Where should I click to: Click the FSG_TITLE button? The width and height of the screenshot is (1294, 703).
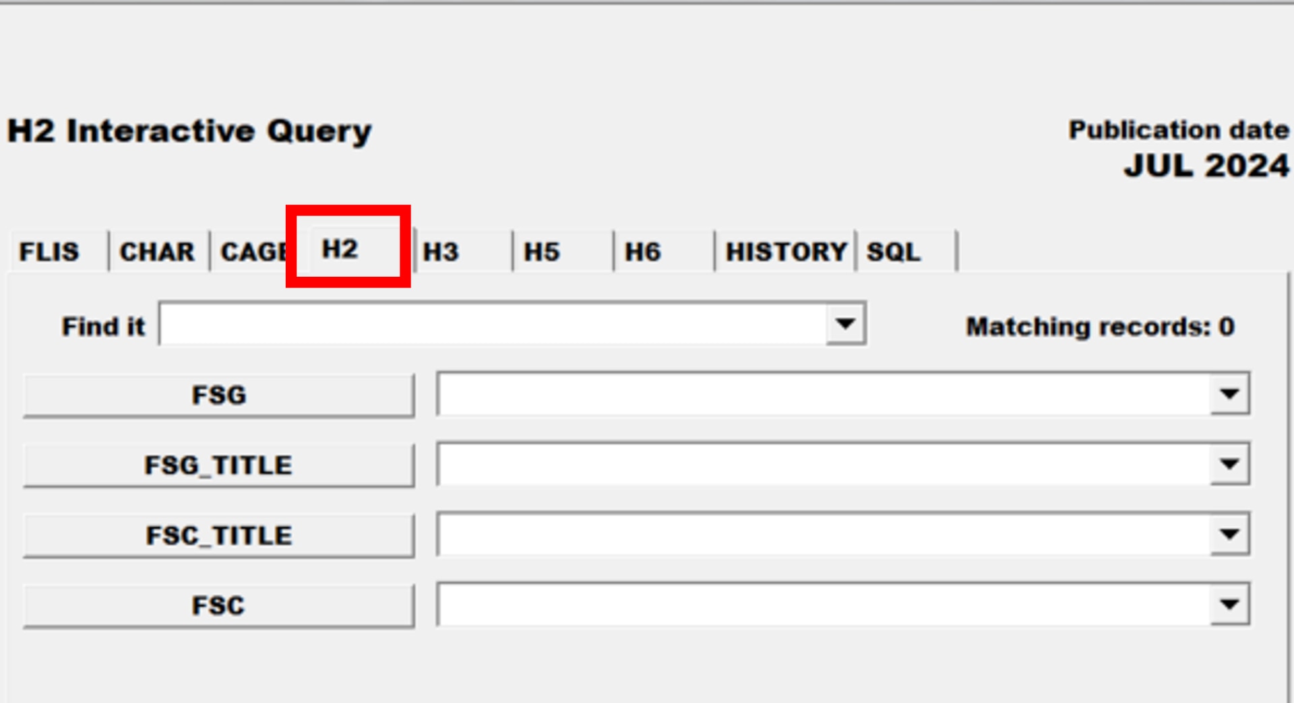[x=219, y=465]
